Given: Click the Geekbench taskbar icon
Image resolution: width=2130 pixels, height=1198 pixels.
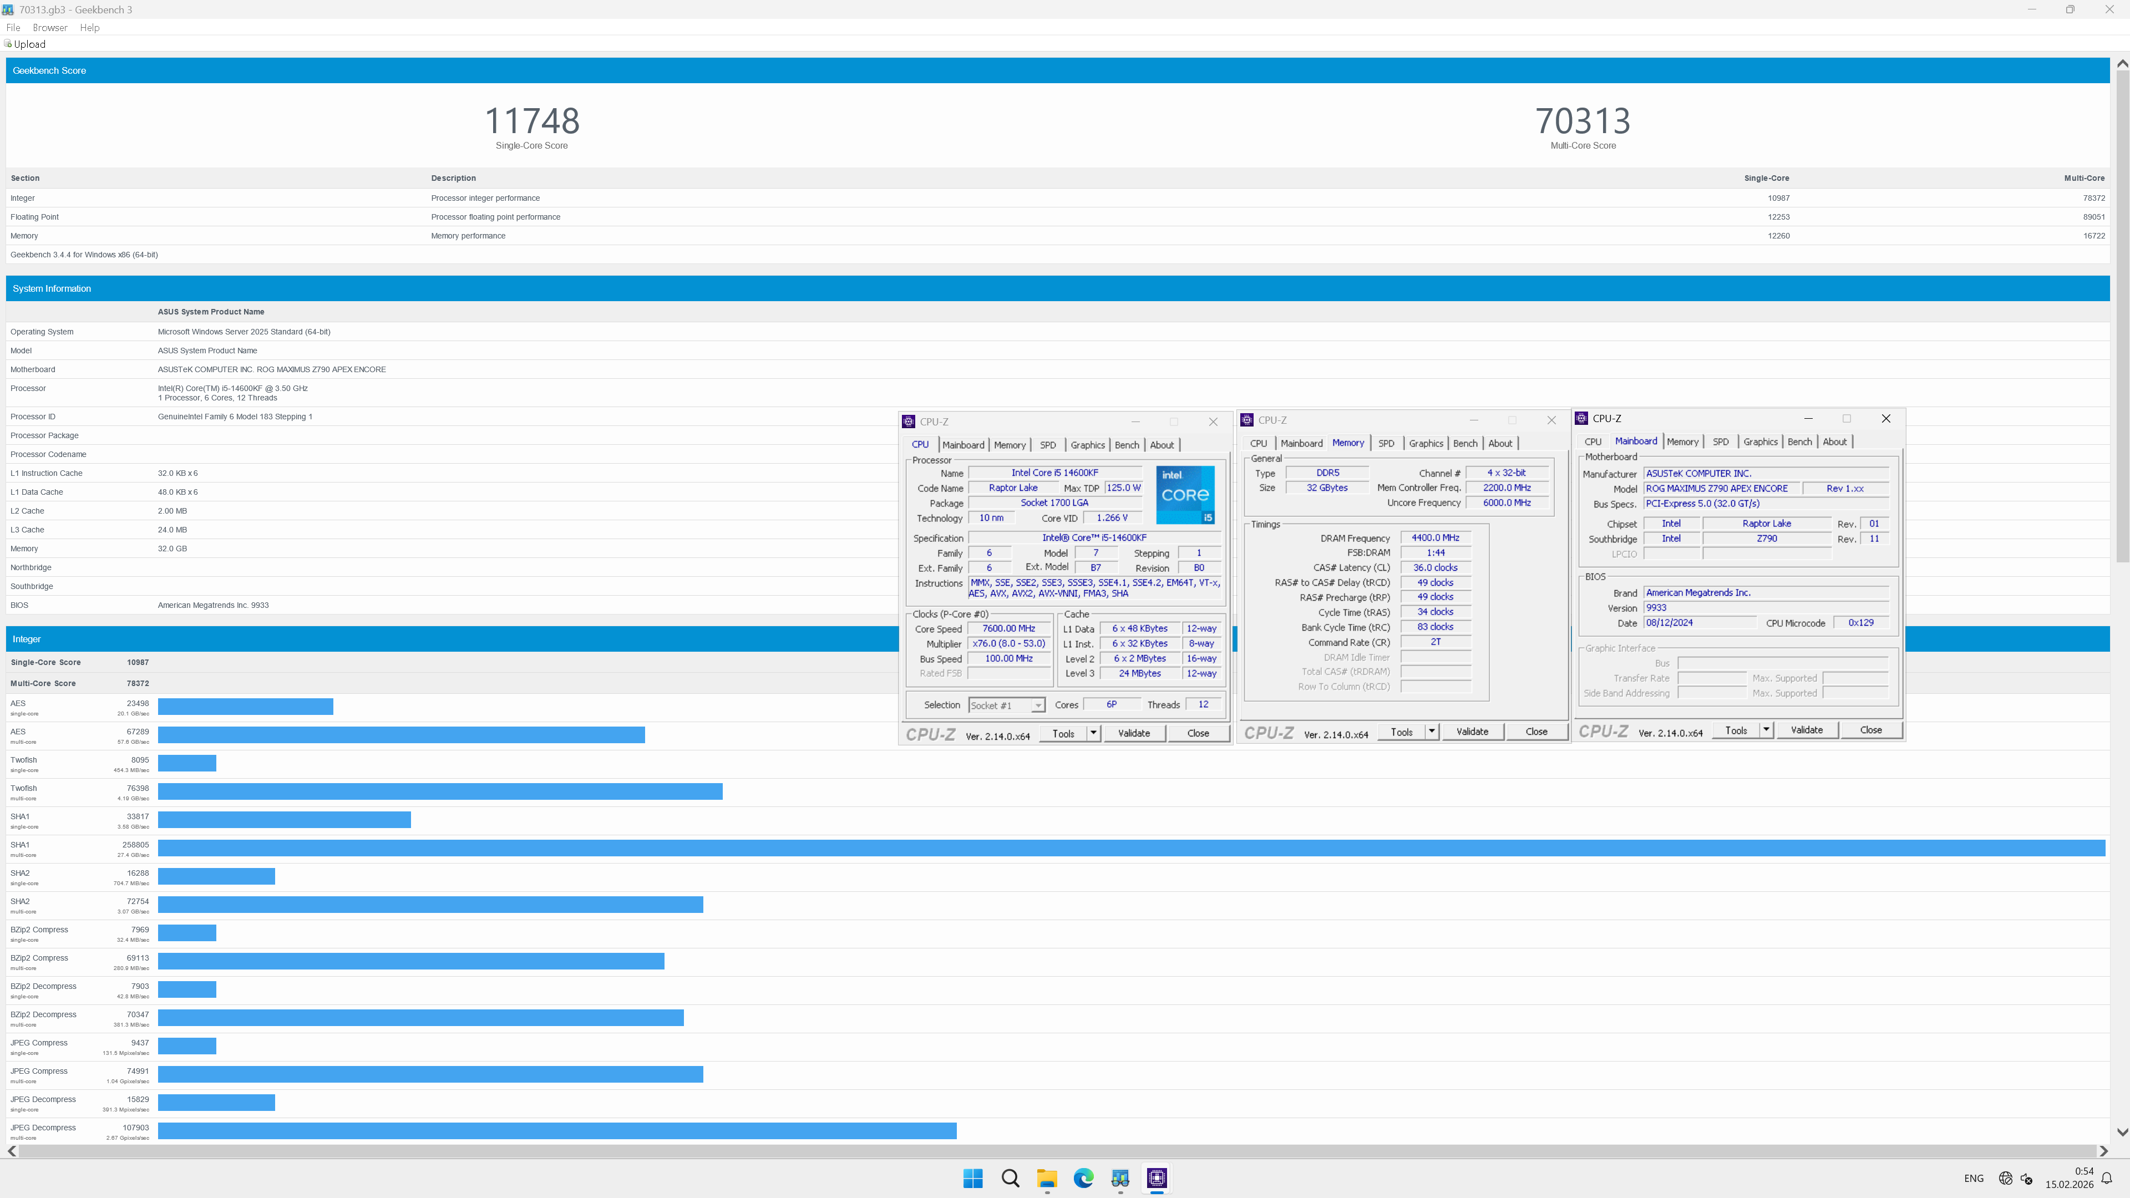Looking at the screenshot, I should point(1120,1178).
